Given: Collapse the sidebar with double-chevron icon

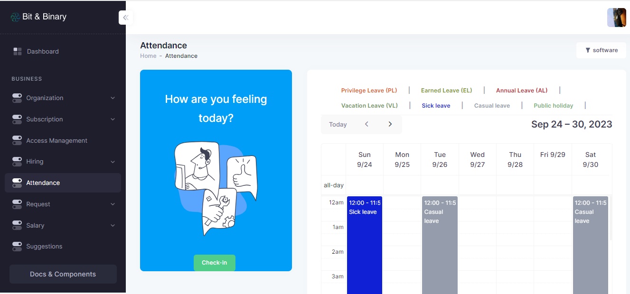Looking at the screenshot, I should point(126,18).
